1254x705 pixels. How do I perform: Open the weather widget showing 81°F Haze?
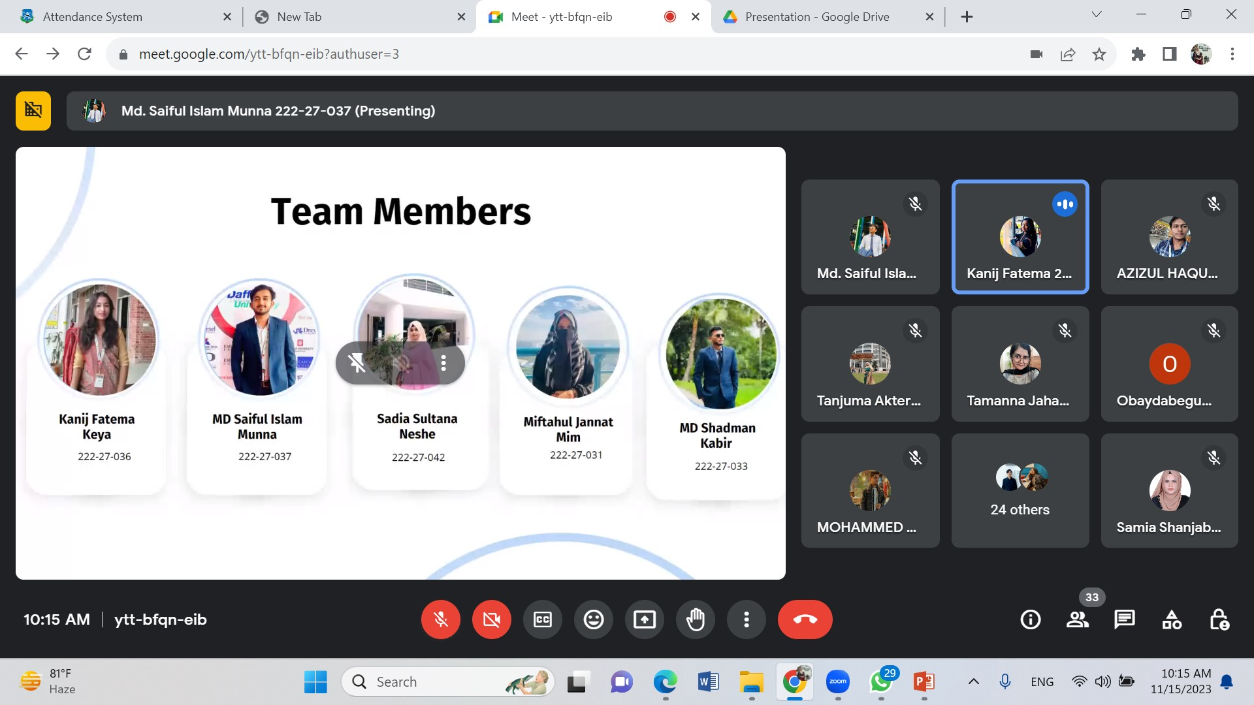[49, 681]
